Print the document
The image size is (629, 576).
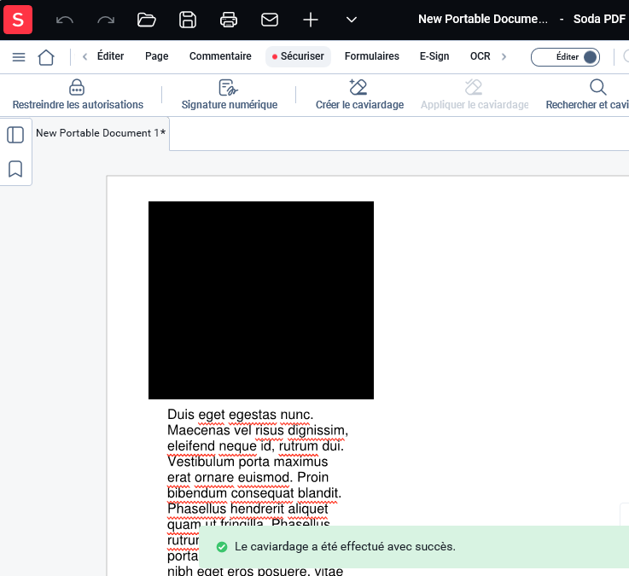[229, 20]
